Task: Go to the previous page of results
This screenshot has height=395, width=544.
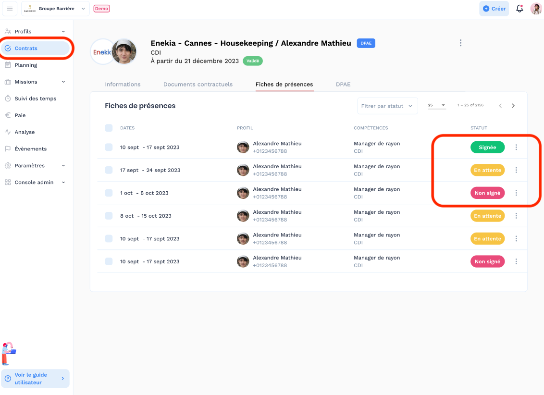Action: click(500, 106)
